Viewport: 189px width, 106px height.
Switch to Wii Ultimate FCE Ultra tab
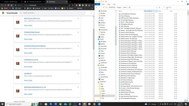[34, 2]
